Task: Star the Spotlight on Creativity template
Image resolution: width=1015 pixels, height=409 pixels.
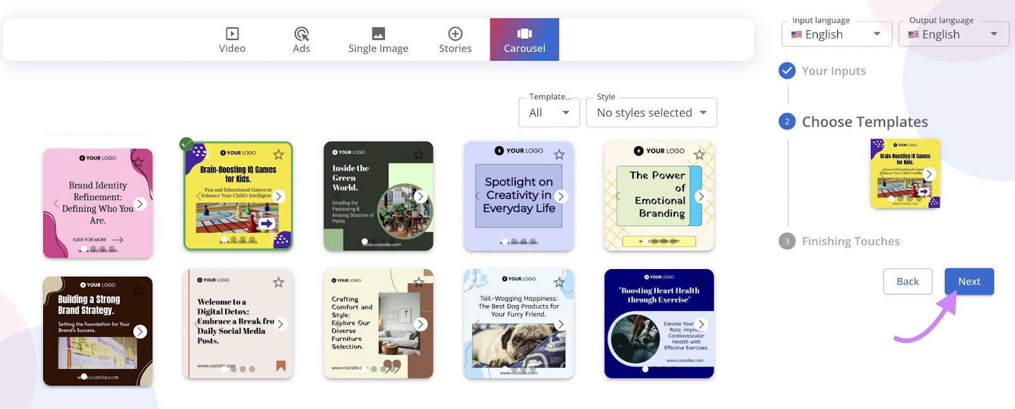Action: (559, 154)
